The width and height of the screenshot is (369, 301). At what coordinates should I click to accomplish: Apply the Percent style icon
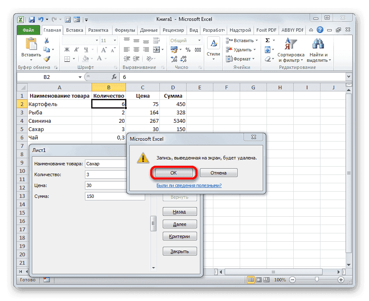coord(188,50)
